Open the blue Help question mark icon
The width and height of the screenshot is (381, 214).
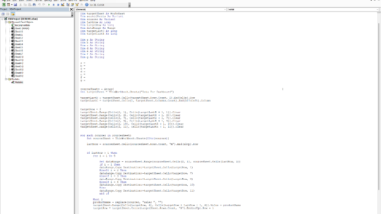(x=87, y=4)
